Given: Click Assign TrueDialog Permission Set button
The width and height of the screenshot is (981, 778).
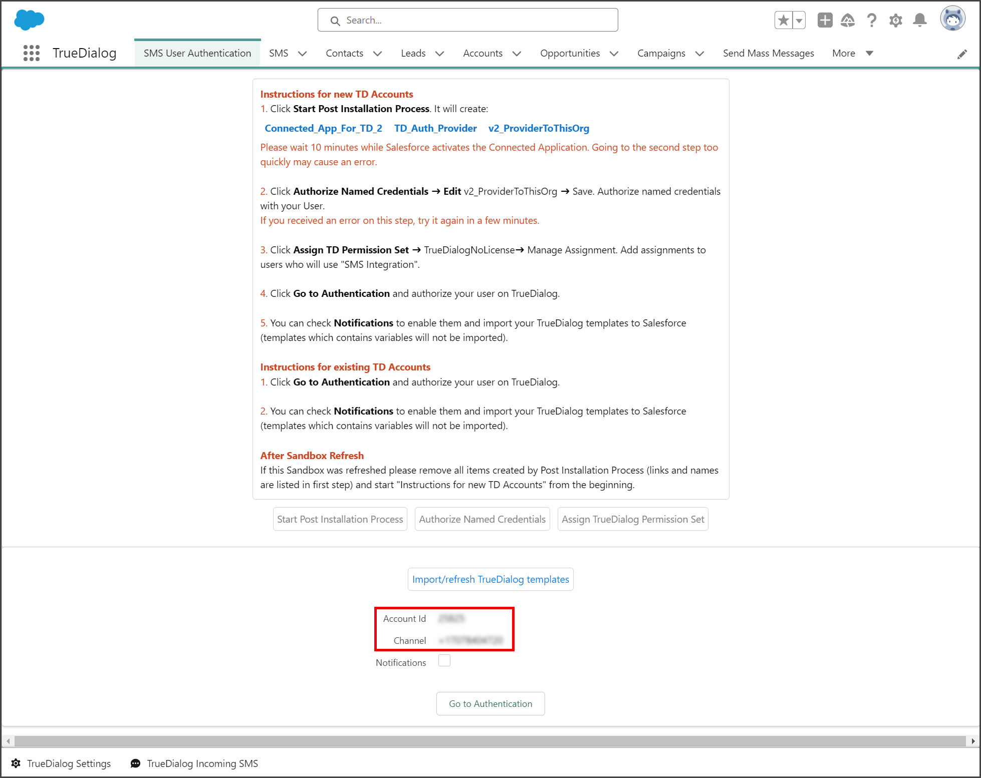Looking at the screenshot, I should [633, 519].
